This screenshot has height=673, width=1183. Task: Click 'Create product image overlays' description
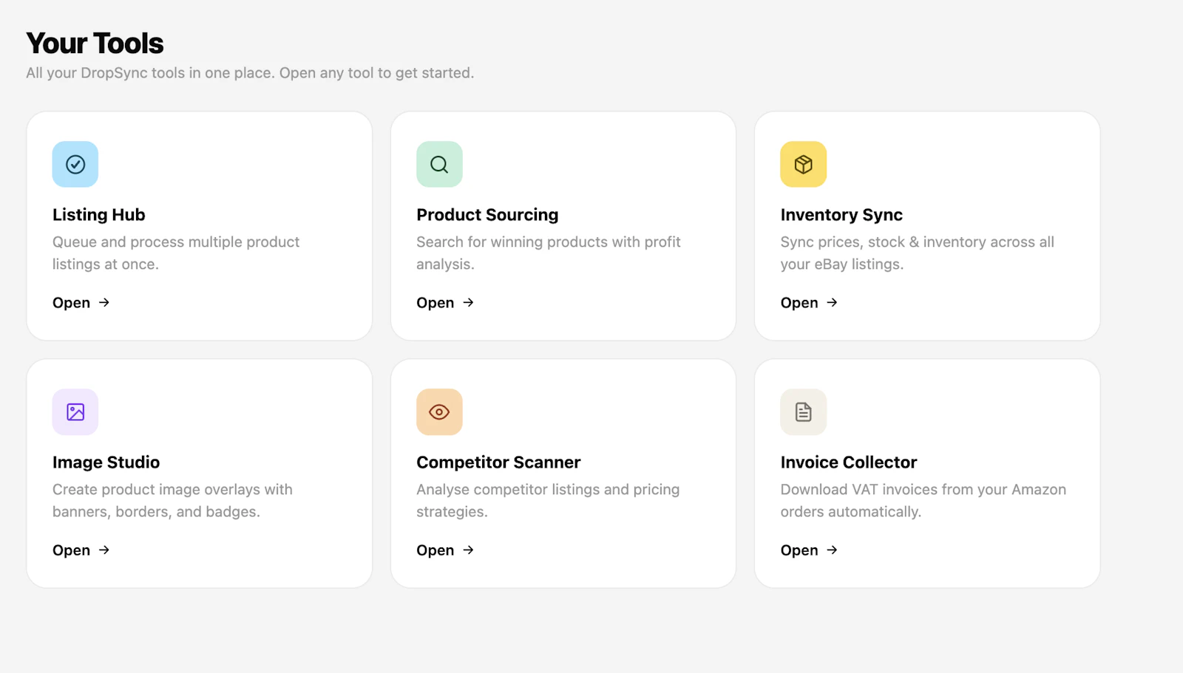click(172, 500)
